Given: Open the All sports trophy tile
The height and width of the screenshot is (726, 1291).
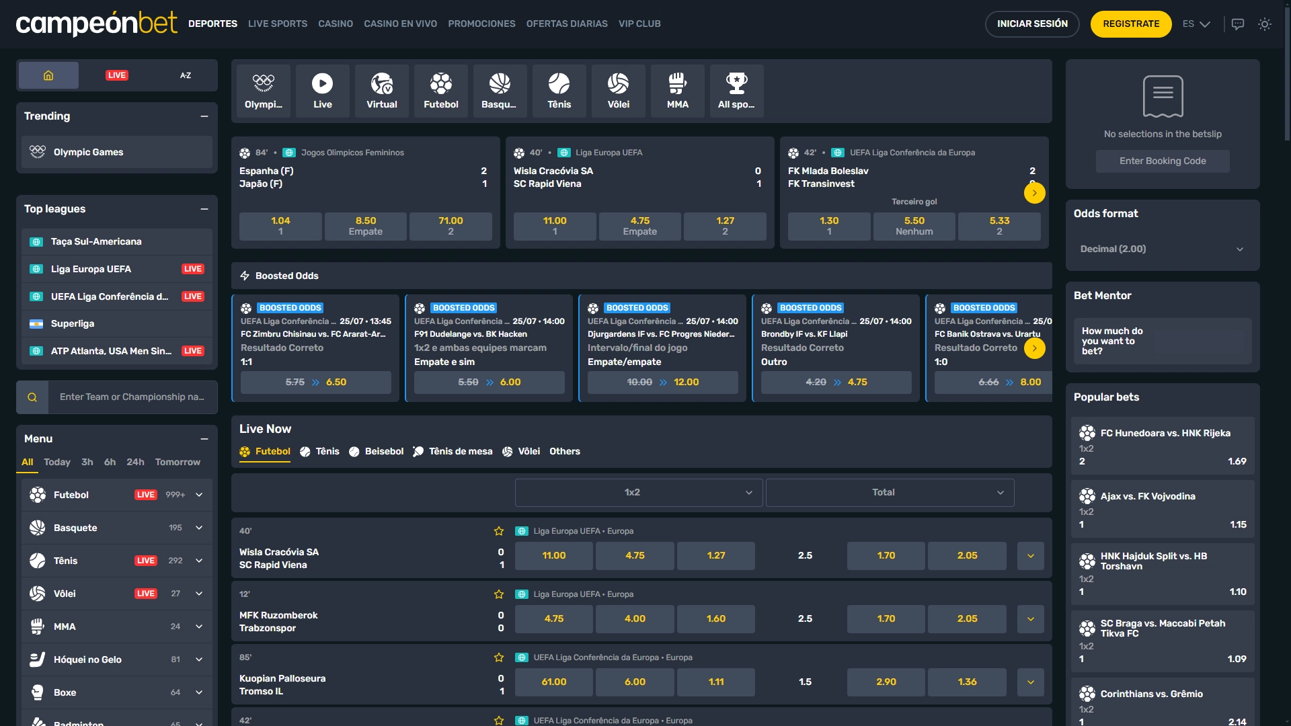Looking at the screenshot, I should pos(737,91).
